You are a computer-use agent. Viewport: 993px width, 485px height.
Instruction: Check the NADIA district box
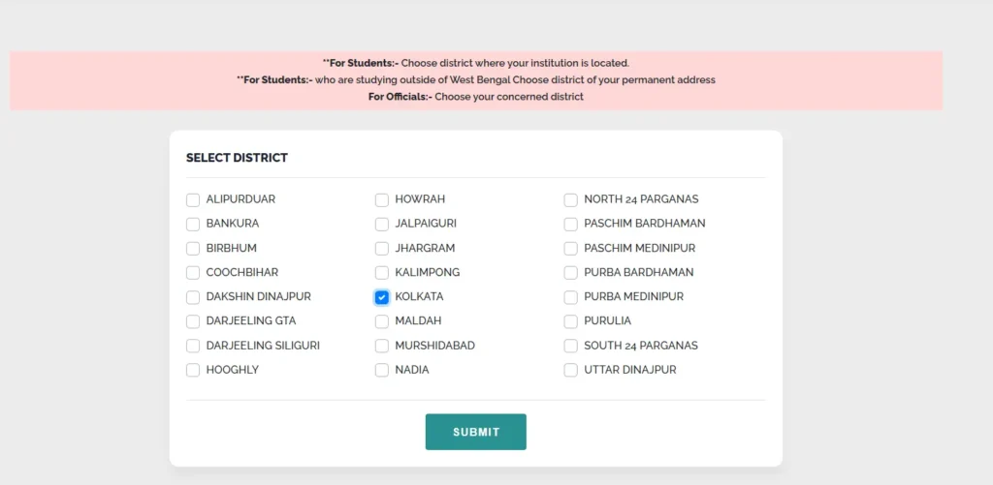382,370
